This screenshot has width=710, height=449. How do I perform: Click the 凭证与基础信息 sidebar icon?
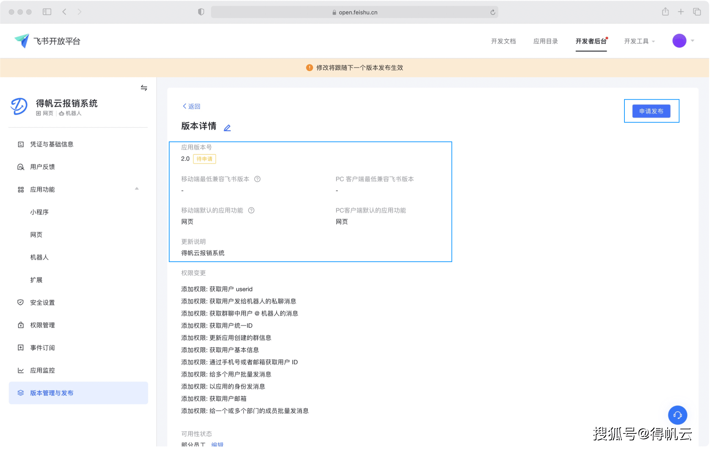coord(21,144)
